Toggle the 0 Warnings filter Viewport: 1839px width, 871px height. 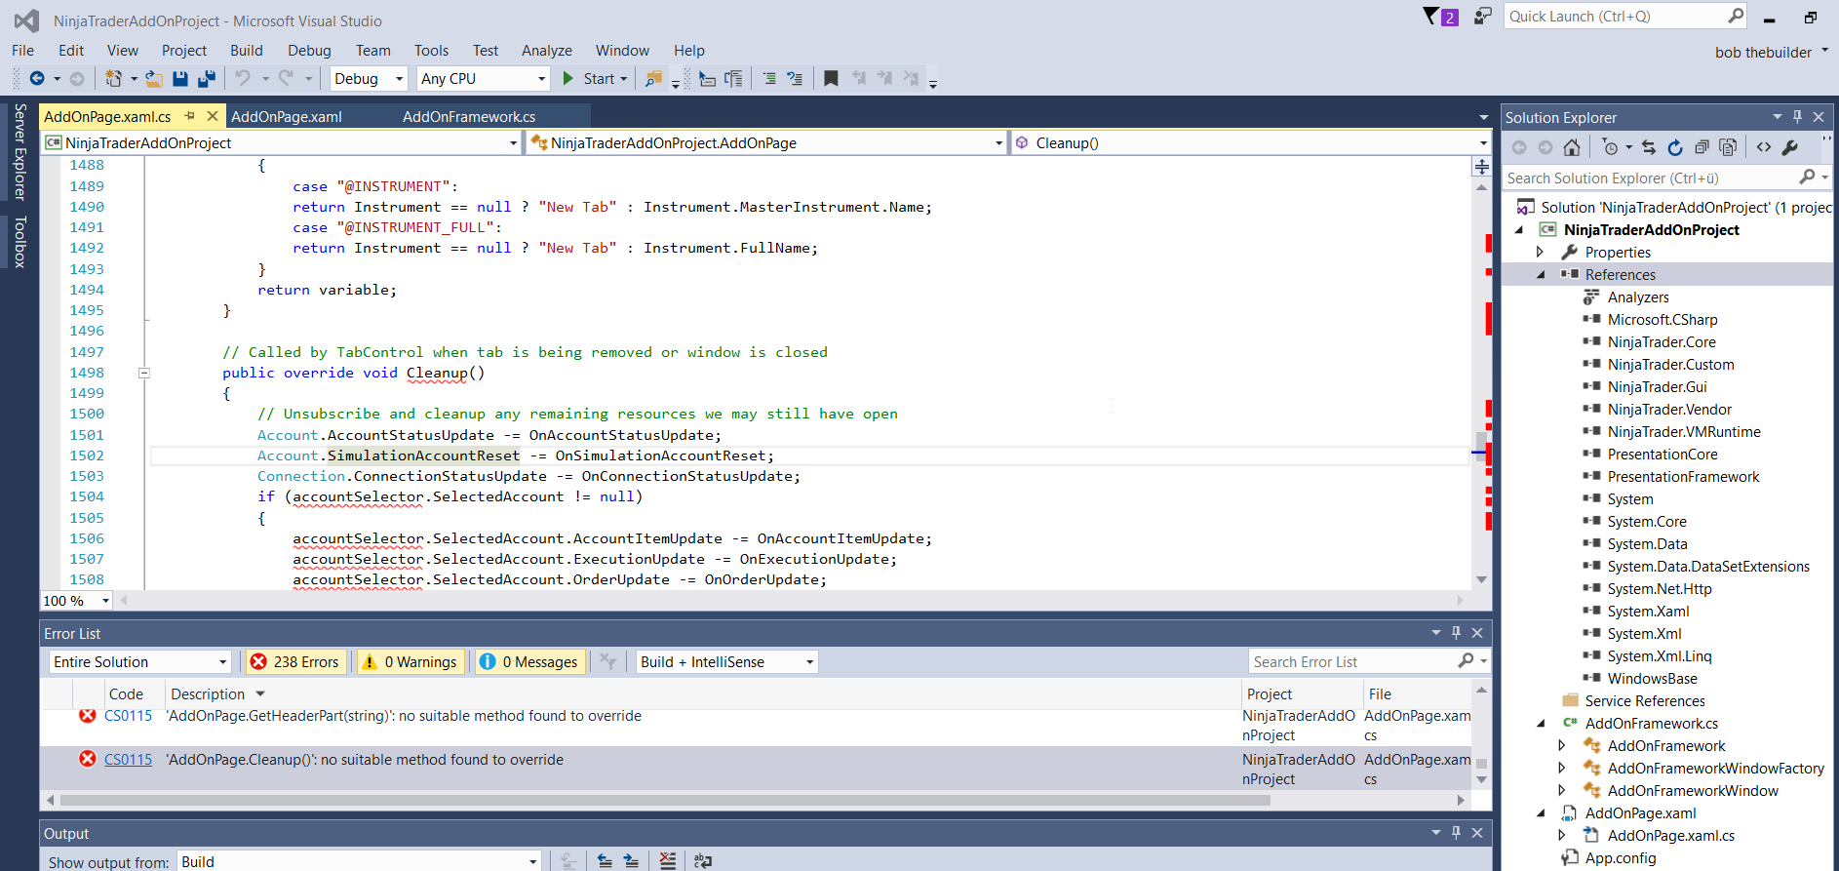[411, 662]
